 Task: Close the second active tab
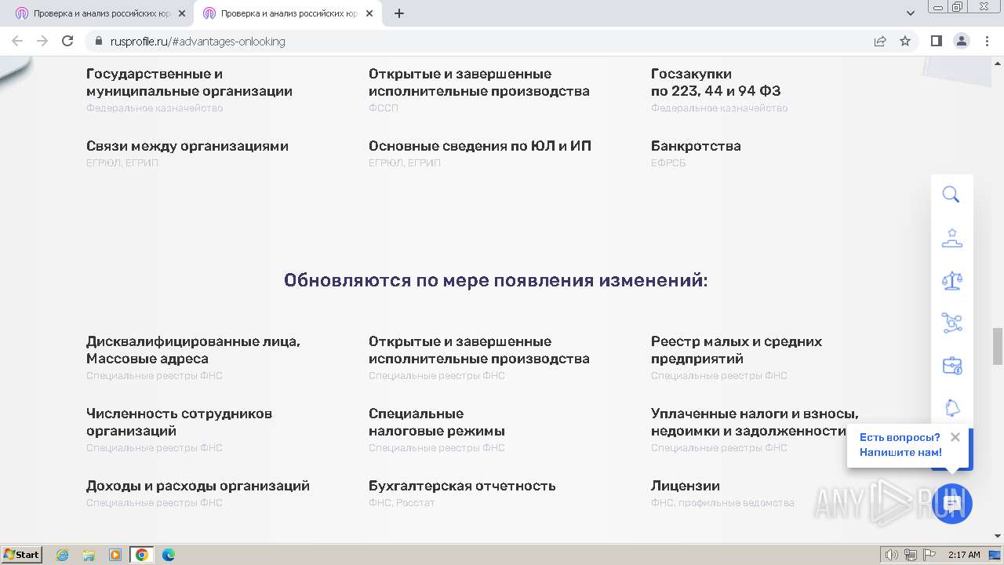(369, 13)
